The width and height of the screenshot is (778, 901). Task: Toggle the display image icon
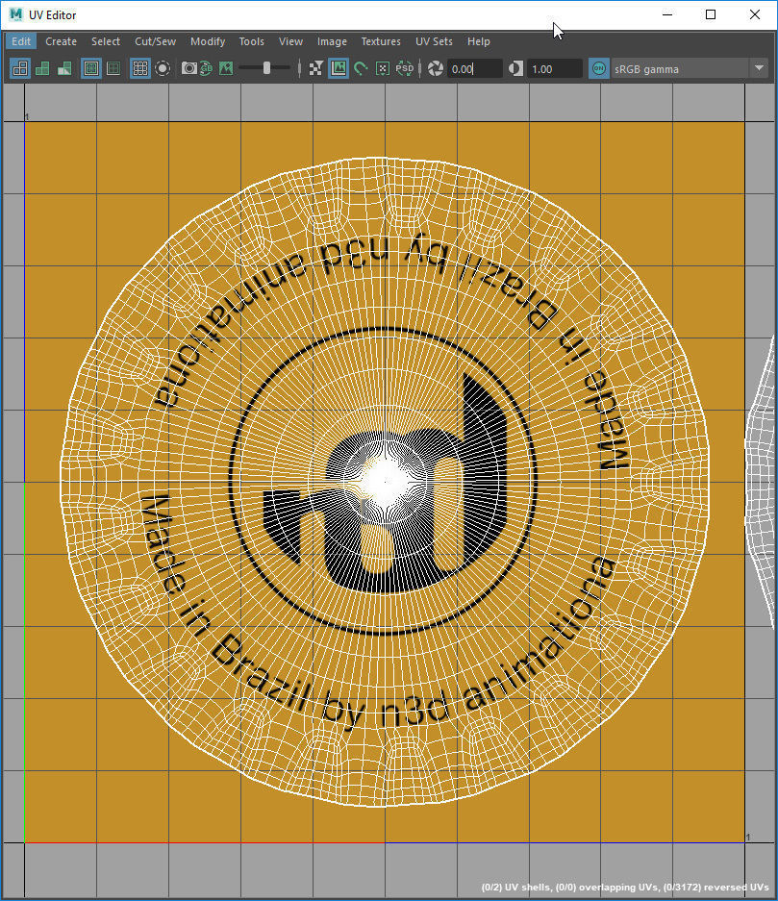coord(206,69)
